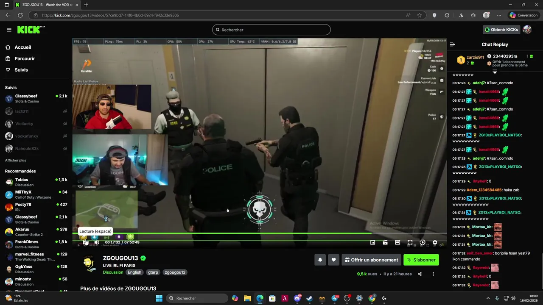
Task: Open recommended channel Akaruu
Action: [x=36, y=232]
